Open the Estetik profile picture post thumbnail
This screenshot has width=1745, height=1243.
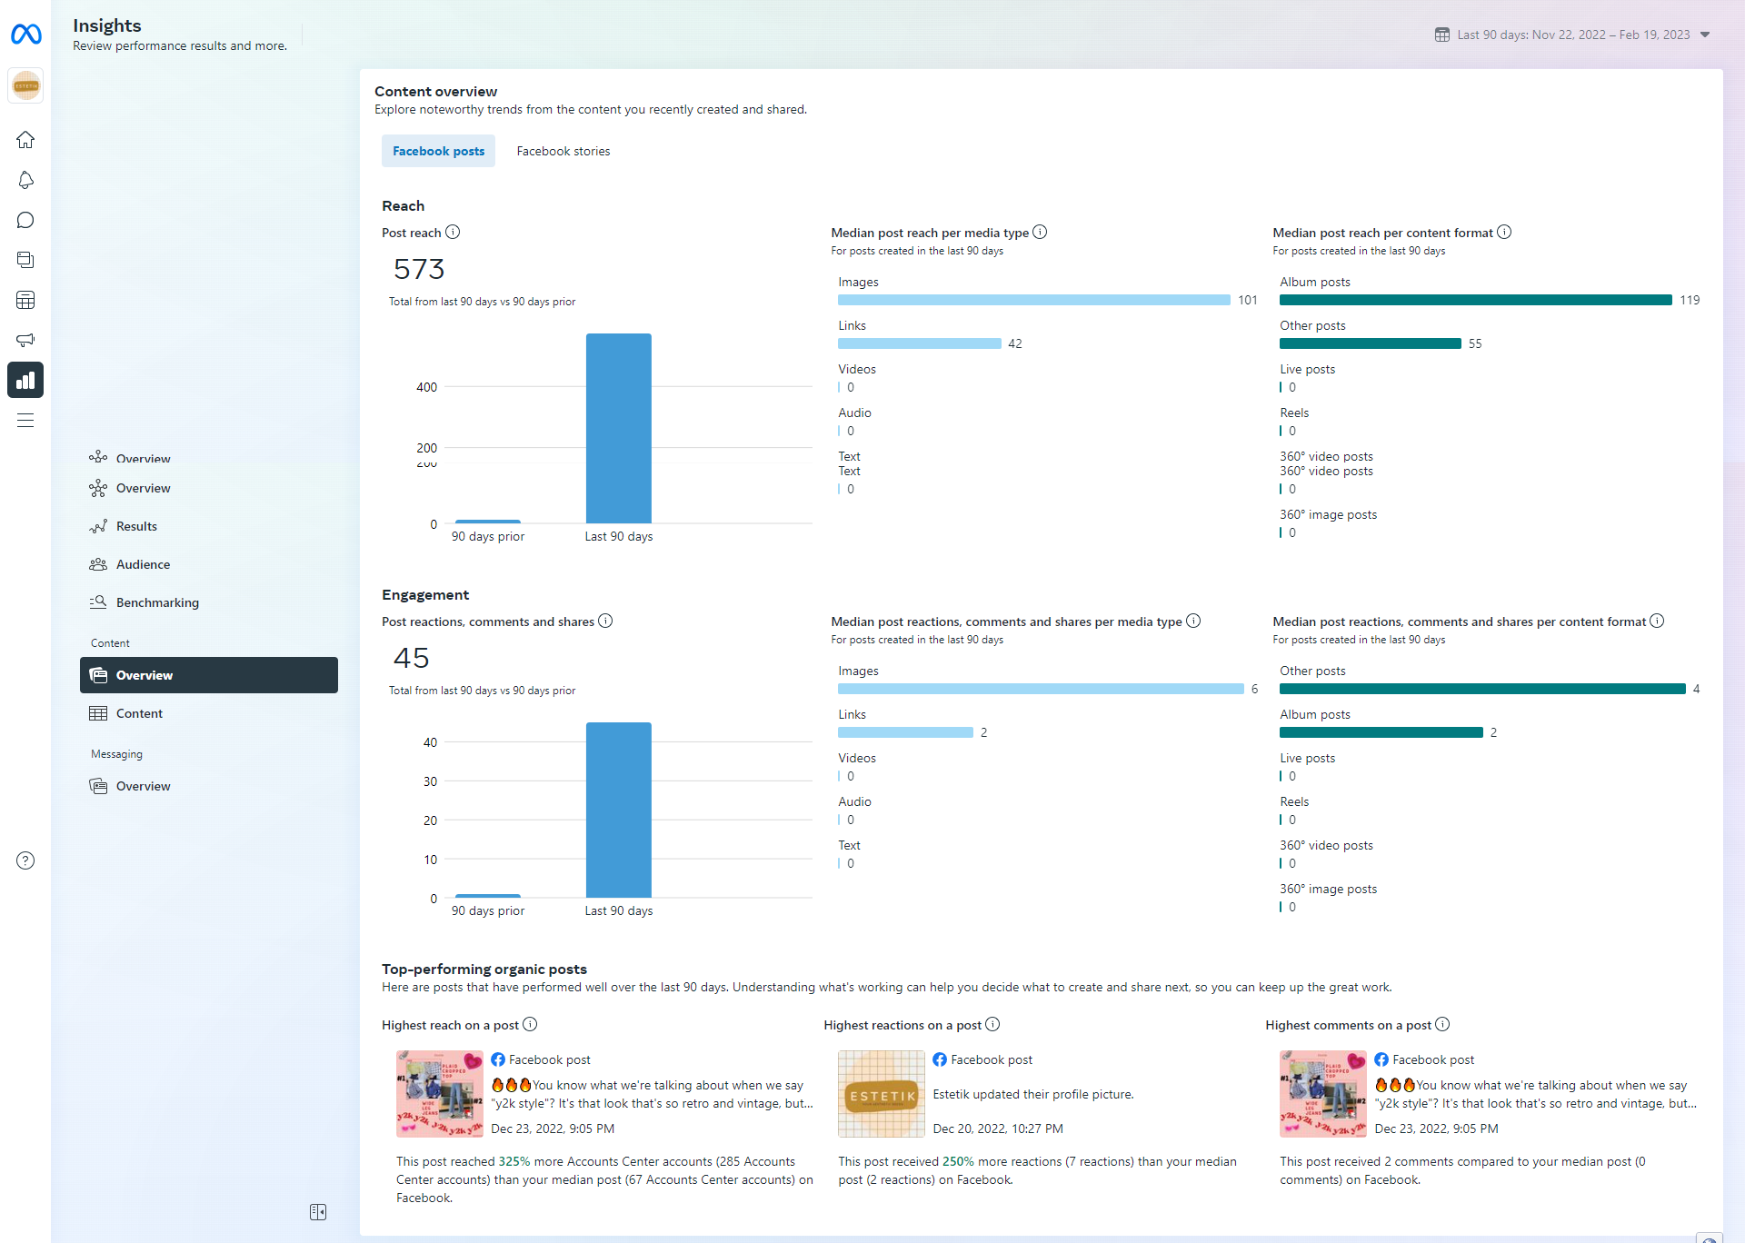pos(881,1094)
